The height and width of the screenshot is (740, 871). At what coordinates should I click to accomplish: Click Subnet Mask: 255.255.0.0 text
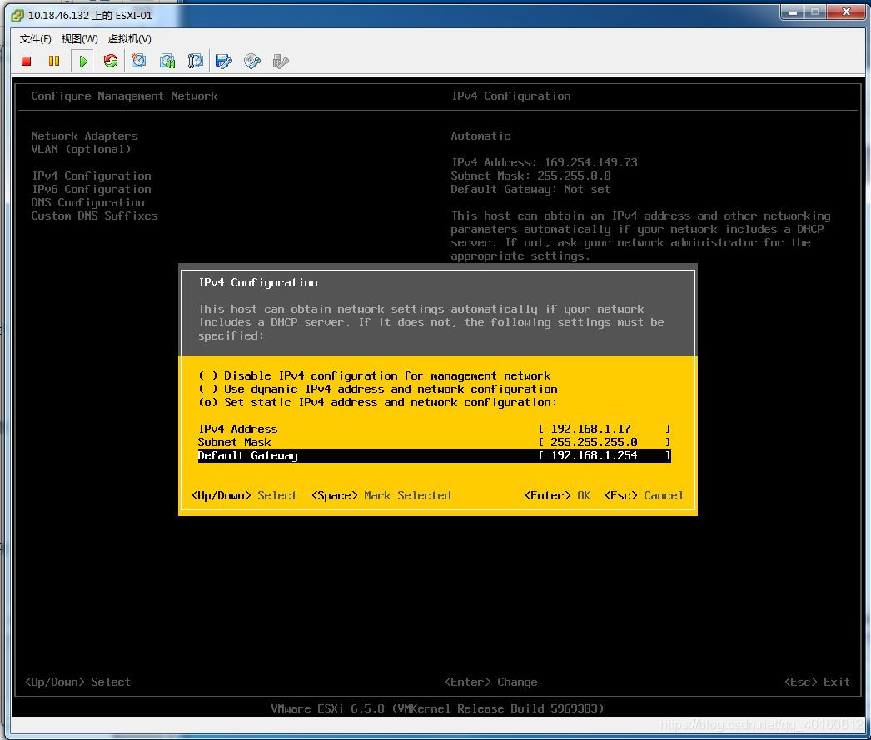(x=531, y=176)
